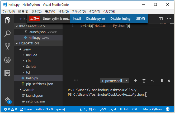Change indentation via スペース: 4
The image size is (175, 113).
tap(108, 109)
